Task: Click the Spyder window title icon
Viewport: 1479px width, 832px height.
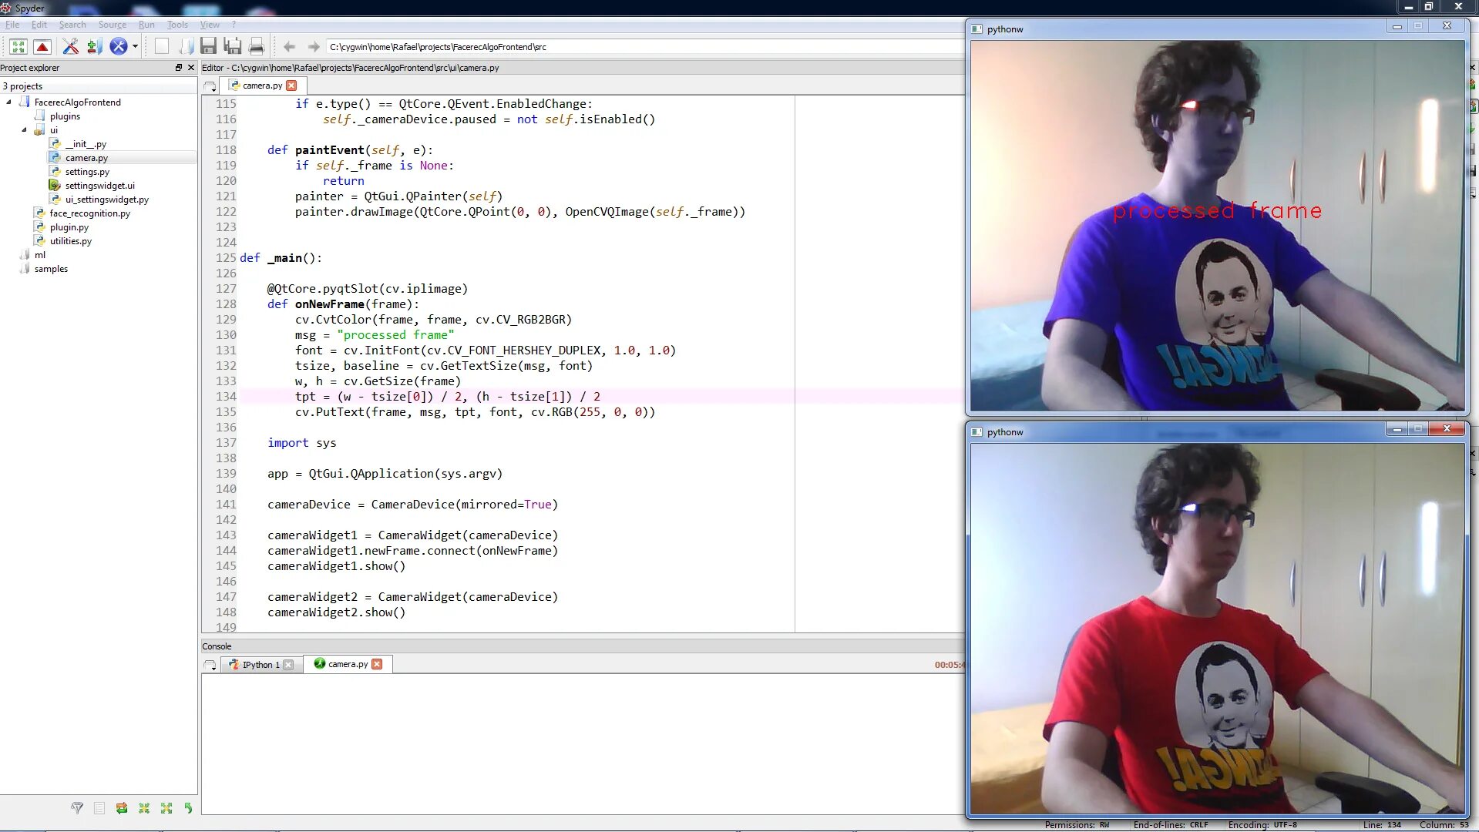Action: (x=6, y=8)
